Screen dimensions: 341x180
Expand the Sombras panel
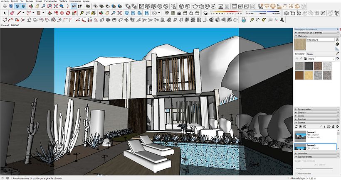pyautogui.click(x=303, y=119)
